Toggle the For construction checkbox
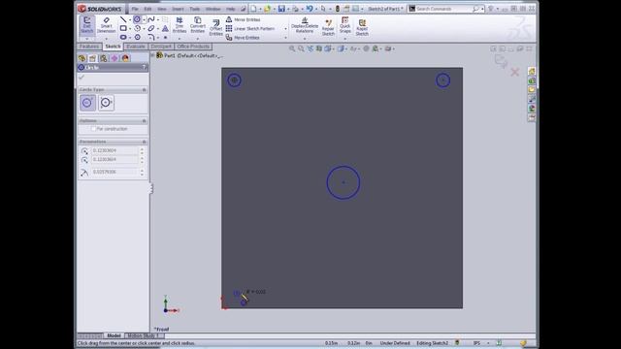621x349 pixels. pyautogui.click(x=94, y=129)
